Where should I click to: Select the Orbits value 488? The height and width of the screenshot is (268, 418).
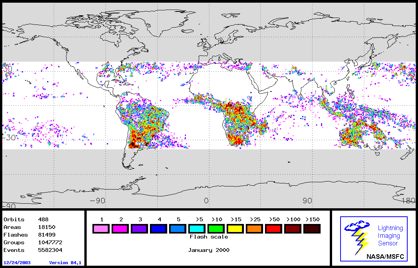pyautogui.click(x=43, y=219)
